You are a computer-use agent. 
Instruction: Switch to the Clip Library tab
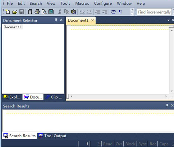point(54,97)
